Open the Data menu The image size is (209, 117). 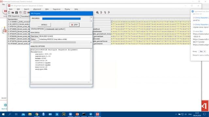11,9
